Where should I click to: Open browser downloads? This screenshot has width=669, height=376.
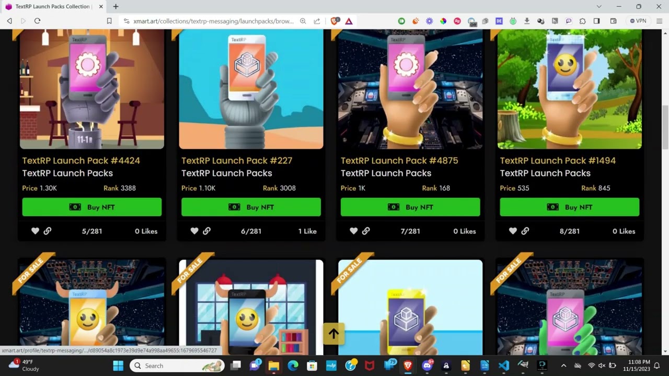[527, 21]
